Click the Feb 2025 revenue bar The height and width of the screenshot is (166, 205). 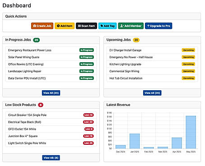149,148
